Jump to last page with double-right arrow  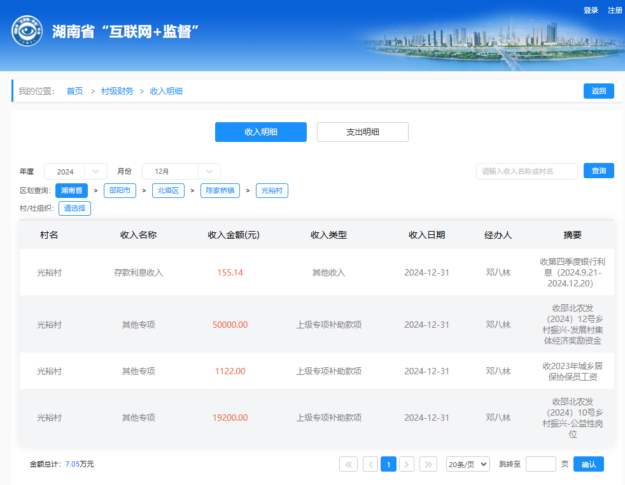428,464
